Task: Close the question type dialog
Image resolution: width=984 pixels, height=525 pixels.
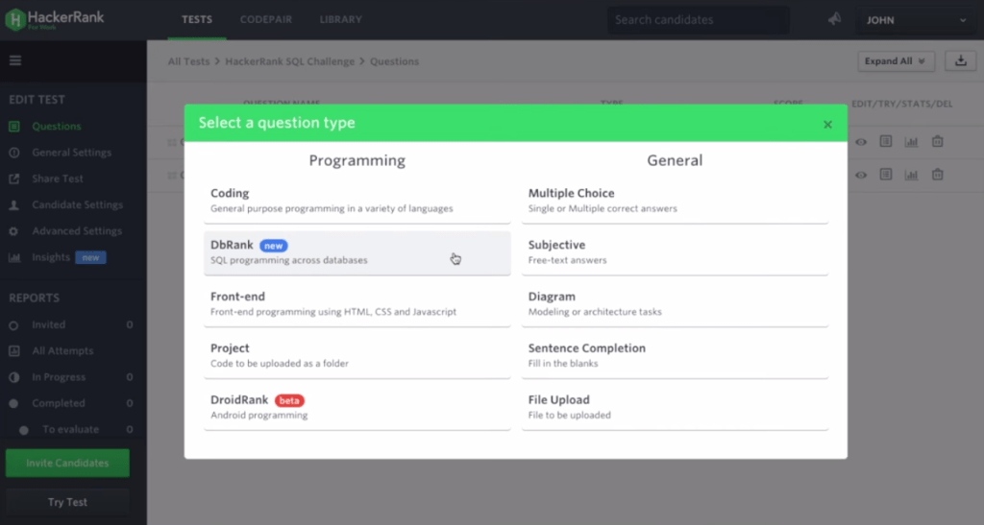Action: click(x=827, y=124)
